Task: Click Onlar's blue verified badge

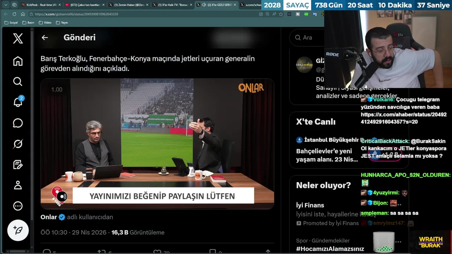Action: click(62, 217)
